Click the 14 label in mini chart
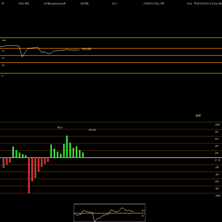Screen dimensions: 222x222 (143, 210)
